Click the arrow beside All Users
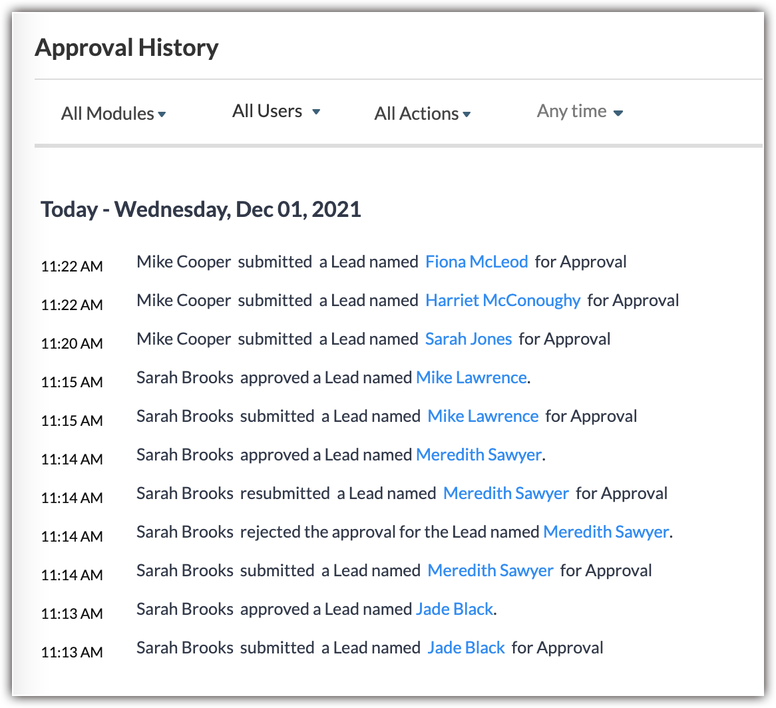776x708 pixels. tap(316, 112)
